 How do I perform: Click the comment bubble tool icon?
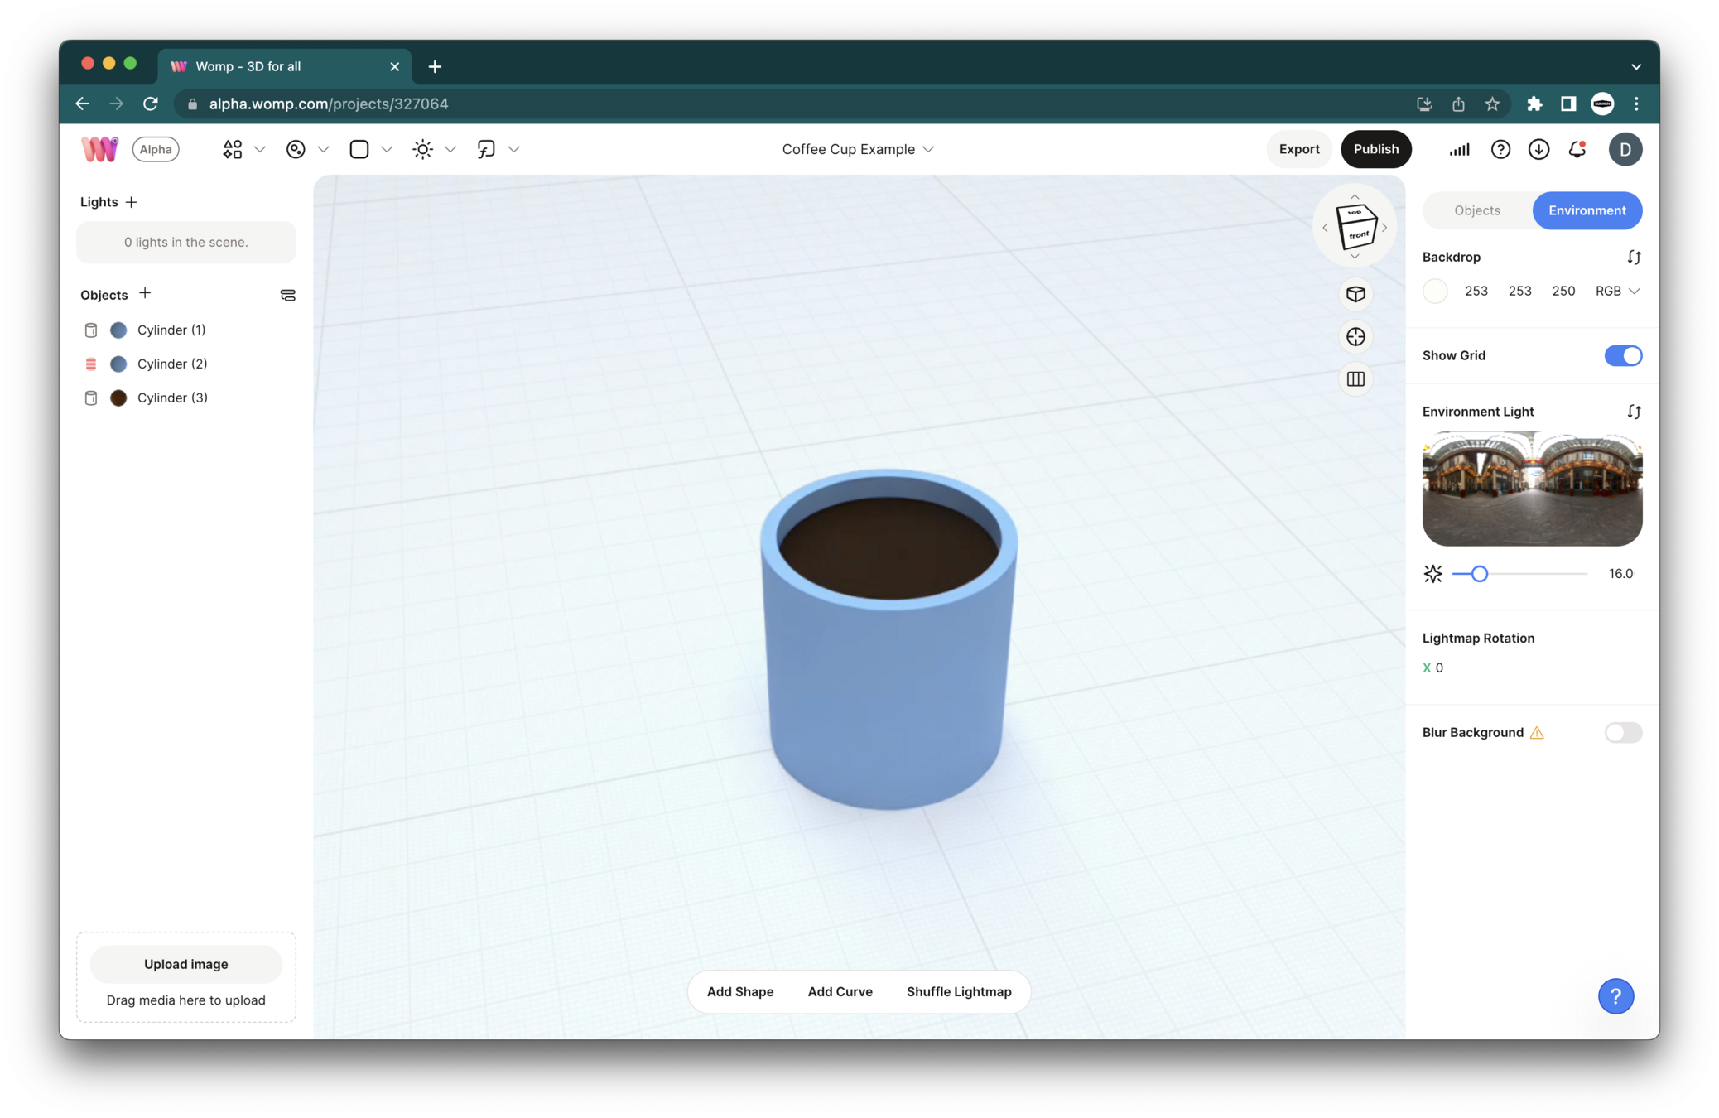[486, 149]
